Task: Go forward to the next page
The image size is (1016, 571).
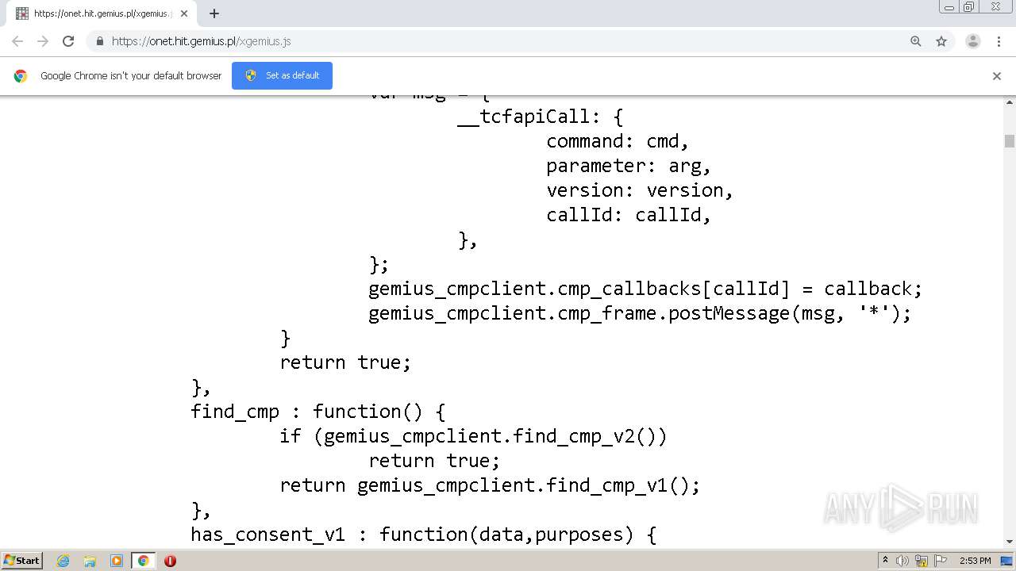Action: (x=43, y=41)
